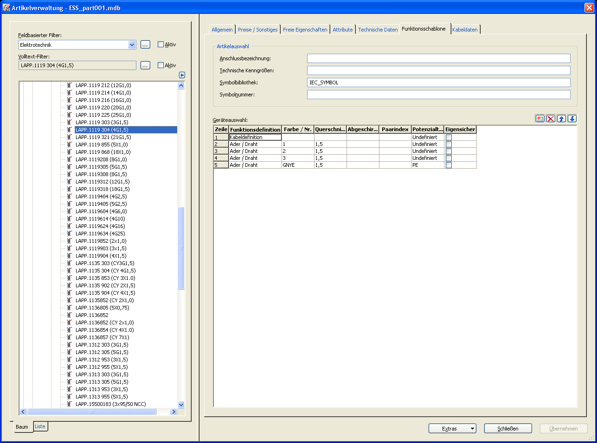The height and width of the screenshot is (443, 597).
Task: Toggle Eigensicher checkbox in row 5 (PE)
Action: pos(449,165)
